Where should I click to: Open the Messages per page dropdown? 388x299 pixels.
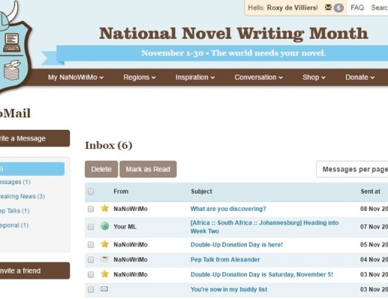tap(352, 170)
